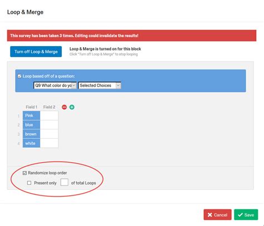The height and width of the screenshot is (226, 264).
Task: Click the empty Field 2 cell beside brown
Action: [49, 134]
